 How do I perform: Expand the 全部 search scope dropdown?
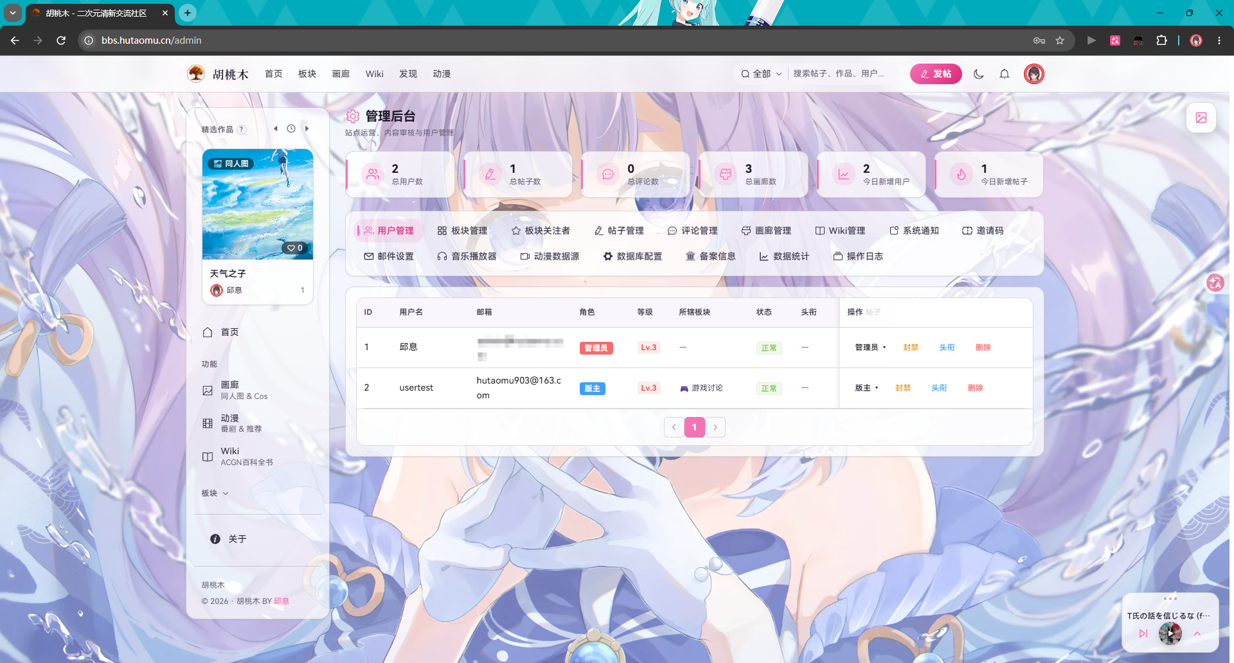click(762, 74)
